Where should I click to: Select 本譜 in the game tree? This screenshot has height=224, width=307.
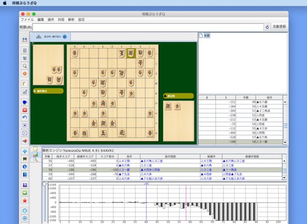click(x=207, y=36)
